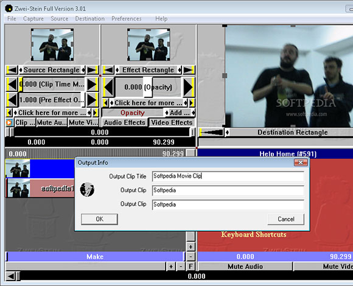
Task: Click the horizontal plus zoom button below Make
Action: pyautogui.click(x=171, y=267)
